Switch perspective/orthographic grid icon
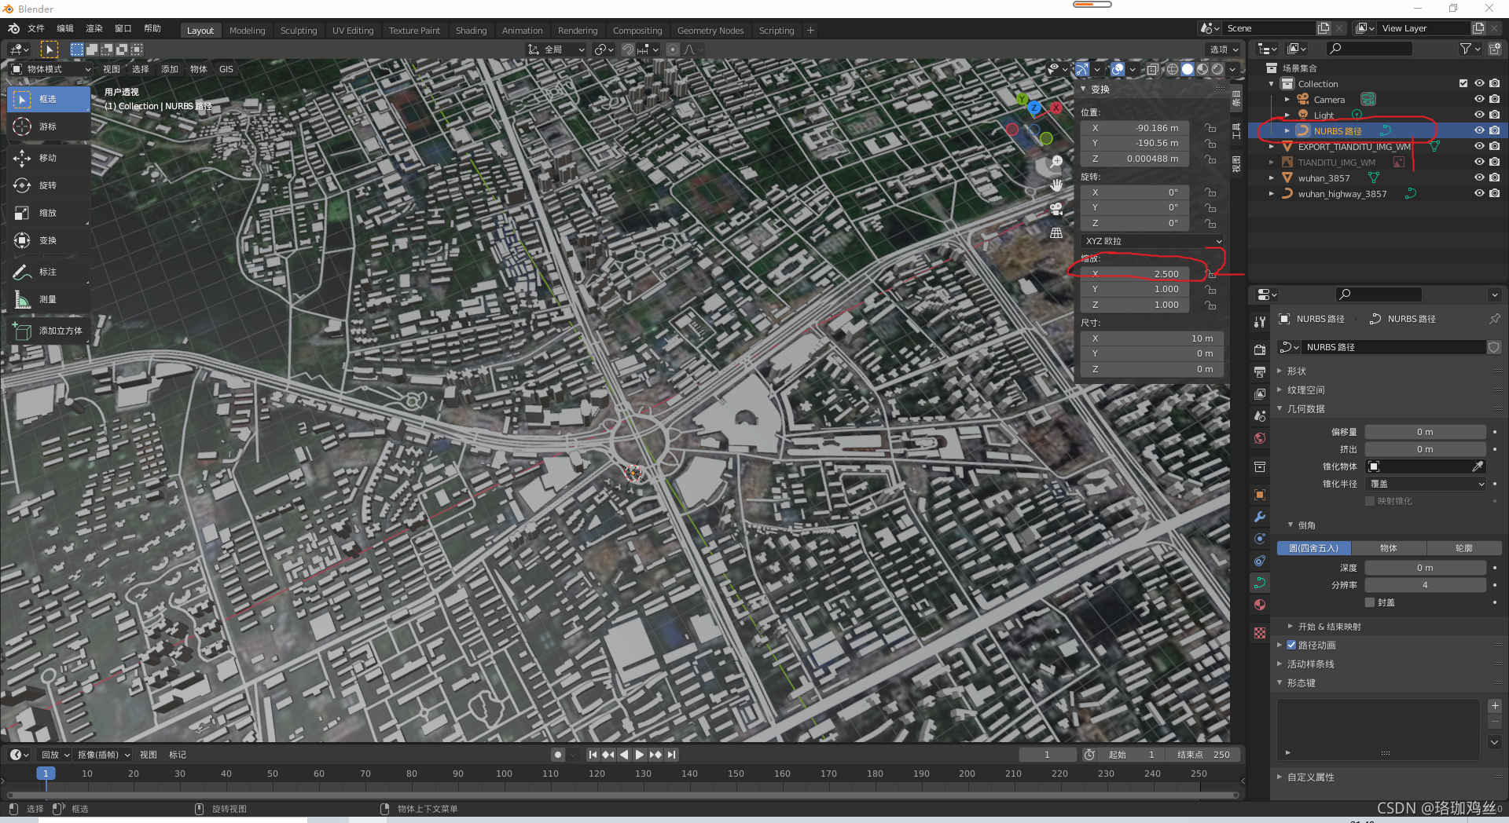The height and width of the screenshot is (823, 1509). coord(1056,232)
